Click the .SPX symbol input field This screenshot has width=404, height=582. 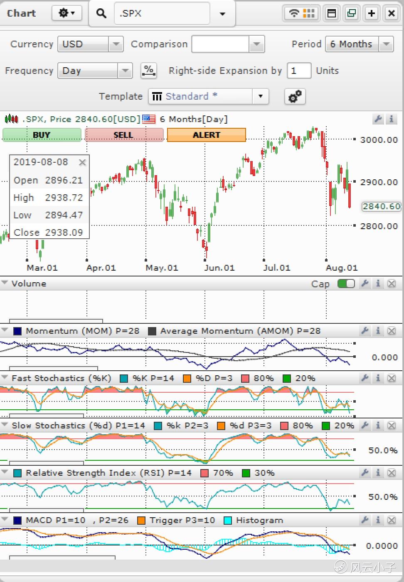point(161,13)
